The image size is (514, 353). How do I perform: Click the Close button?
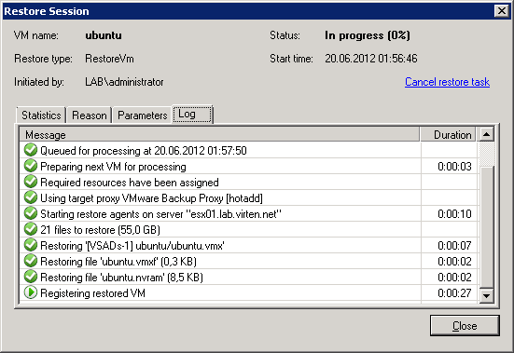click(465, 325)
